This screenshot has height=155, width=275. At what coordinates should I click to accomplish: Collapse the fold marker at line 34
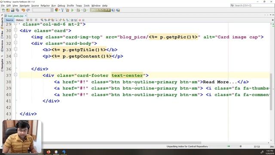15,56
